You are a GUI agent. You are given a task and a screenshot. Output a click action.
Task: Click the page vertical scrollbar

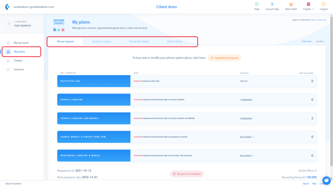click(331, 91)
